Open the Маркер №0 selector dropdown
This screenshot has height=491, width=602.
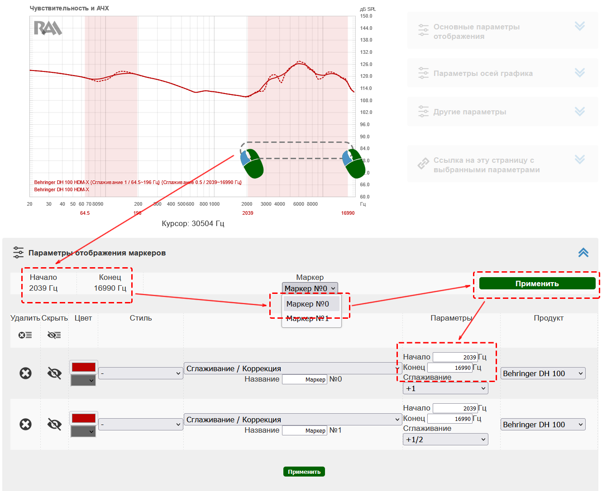310,288
